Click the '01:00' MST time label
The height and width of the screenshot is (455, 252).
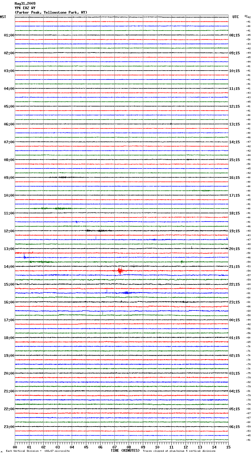(9, 35)
